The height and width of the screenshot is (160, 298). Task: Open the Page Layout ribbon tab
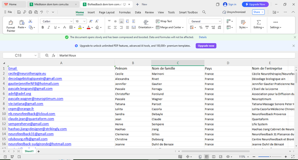(107, 12)
